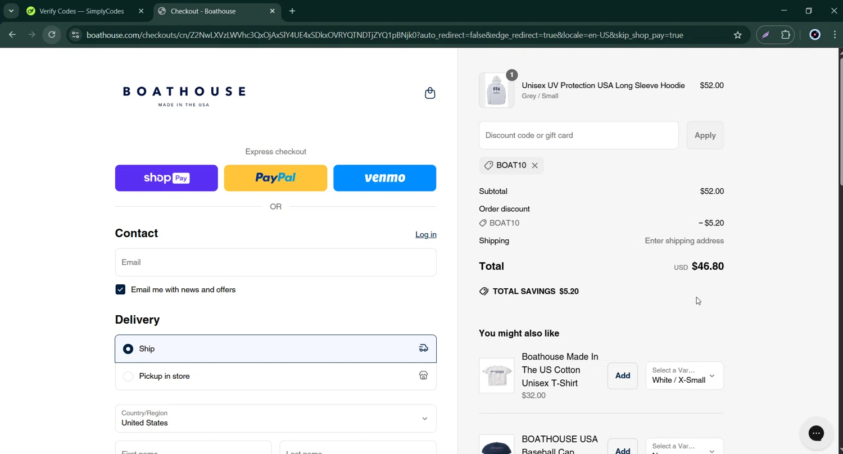Pay with Shop Pay express checkout

pos(166,178)
